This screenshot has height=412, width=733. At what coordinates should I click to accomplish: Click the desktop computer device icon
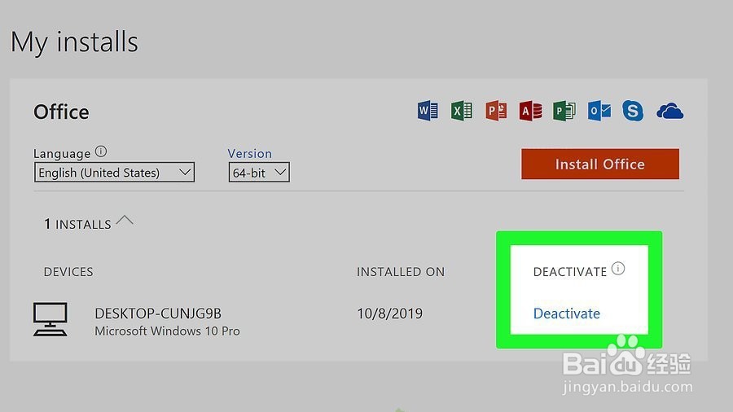click(x=50, y=319)
